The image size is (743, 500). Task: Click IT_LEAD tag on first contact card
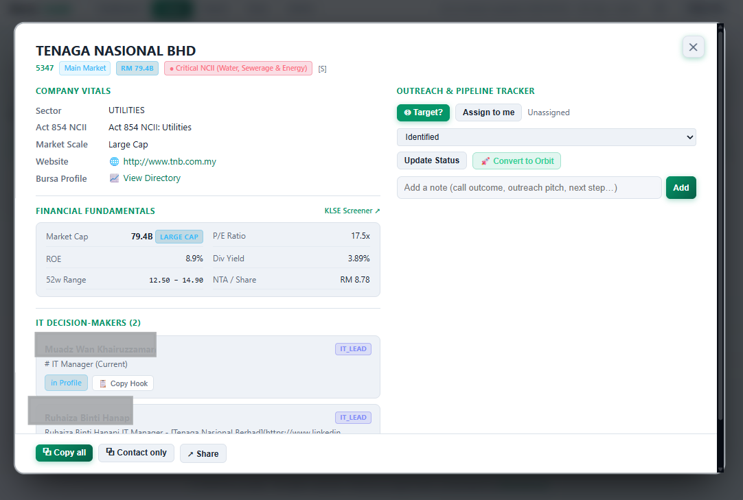coord(353,349)
